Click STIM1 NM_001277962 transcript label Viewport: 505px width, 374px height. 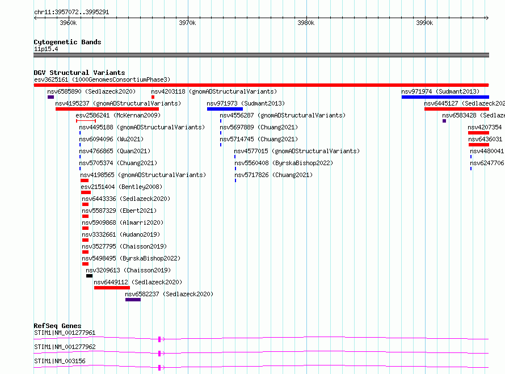pos(65,347)
